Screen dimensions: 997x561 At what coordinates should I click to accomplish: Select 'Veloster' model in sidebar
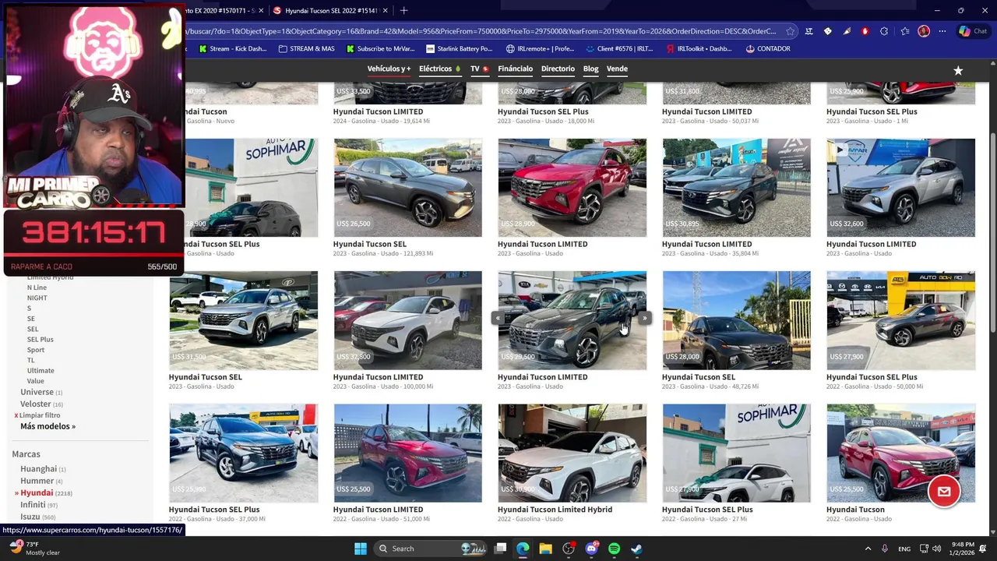tap(35, 404)
